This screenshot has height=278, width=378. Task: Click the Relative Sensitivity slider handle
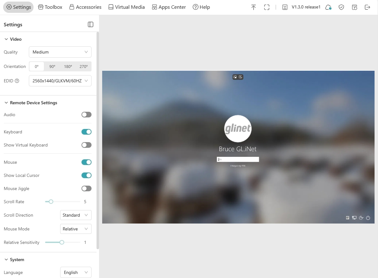[x=62, y=242]
